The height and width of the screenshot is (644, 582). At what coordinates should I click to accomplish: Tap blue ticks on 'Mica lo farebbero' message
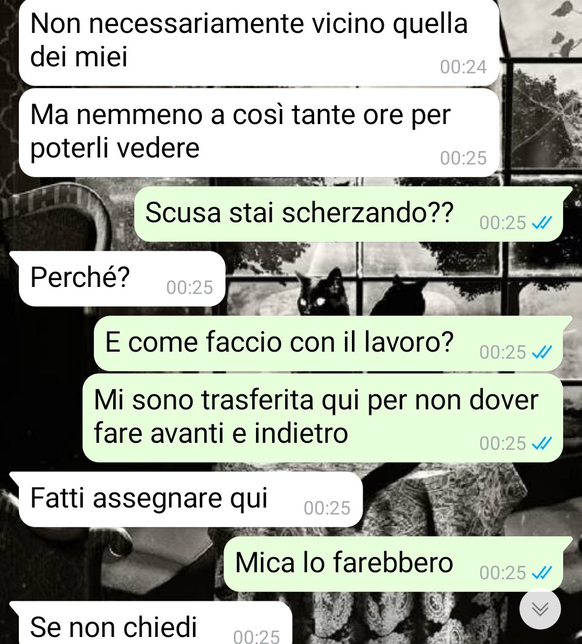(542, 572)
